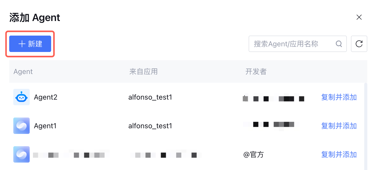Click 复制并添加 for Agent1
376x170 pixels.
(x=339, y=126)
